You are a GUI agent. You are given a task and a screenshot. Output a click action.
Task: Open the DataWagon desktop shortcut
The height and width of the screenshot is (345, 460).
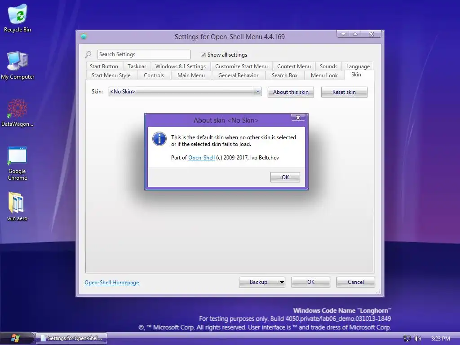(x=18, y=113)
